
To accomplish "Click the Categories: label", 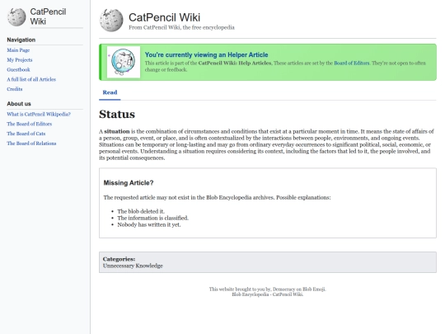I will coord(119,259).
